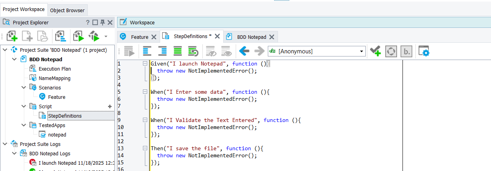This screenshot has width=491, height=171.
Task: Select StepDefinitions in the Script folder
Action: [65, 116]
